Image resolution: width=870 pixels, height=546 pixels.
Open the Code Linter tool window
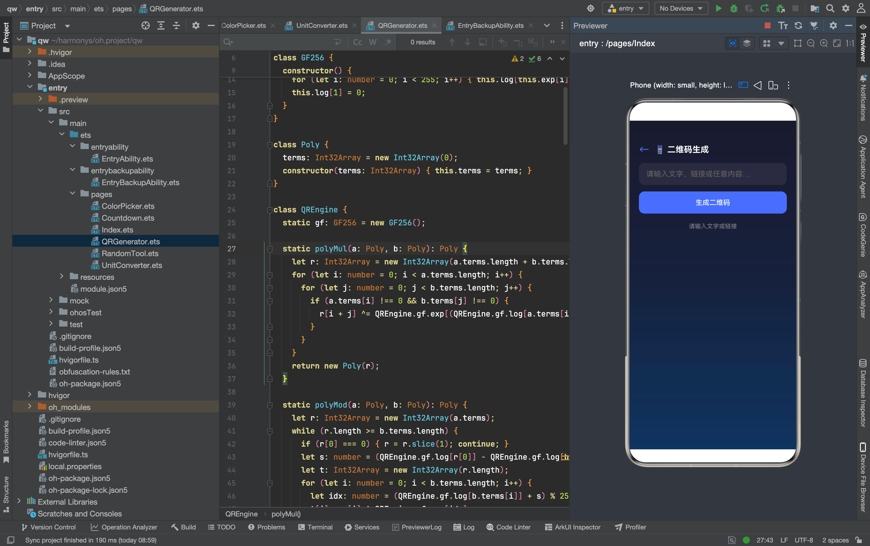(x=508, y=527)
